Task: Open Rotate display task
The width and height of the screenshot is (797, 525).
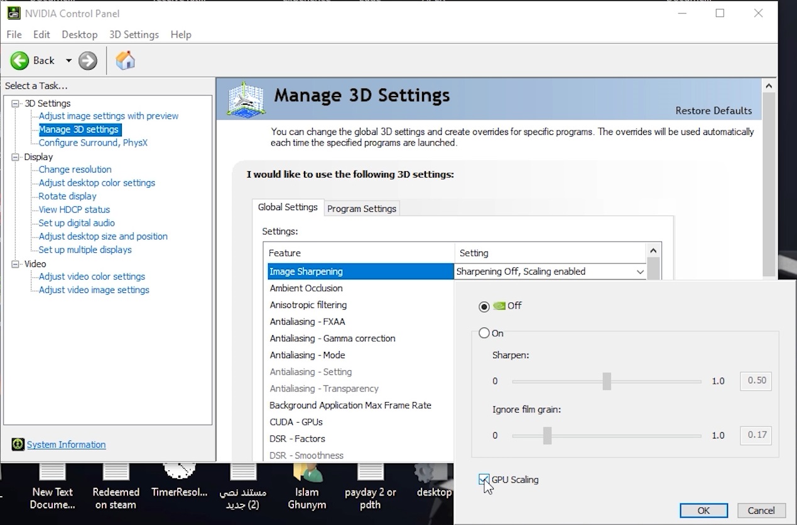Action: [67, 196]
